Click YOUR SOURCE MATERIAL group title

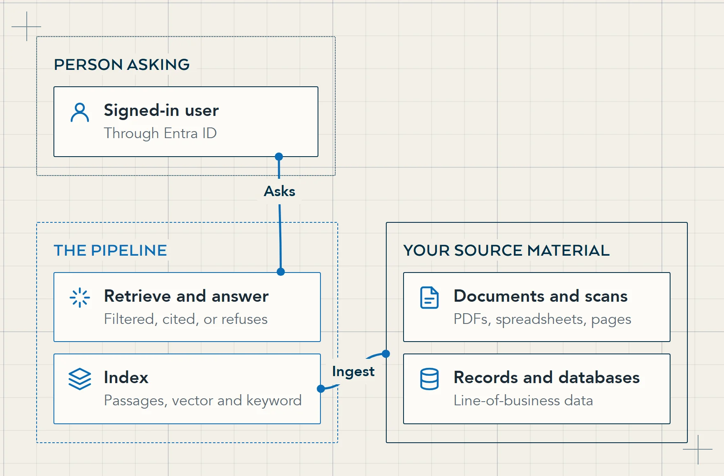(x=506, y=250)
